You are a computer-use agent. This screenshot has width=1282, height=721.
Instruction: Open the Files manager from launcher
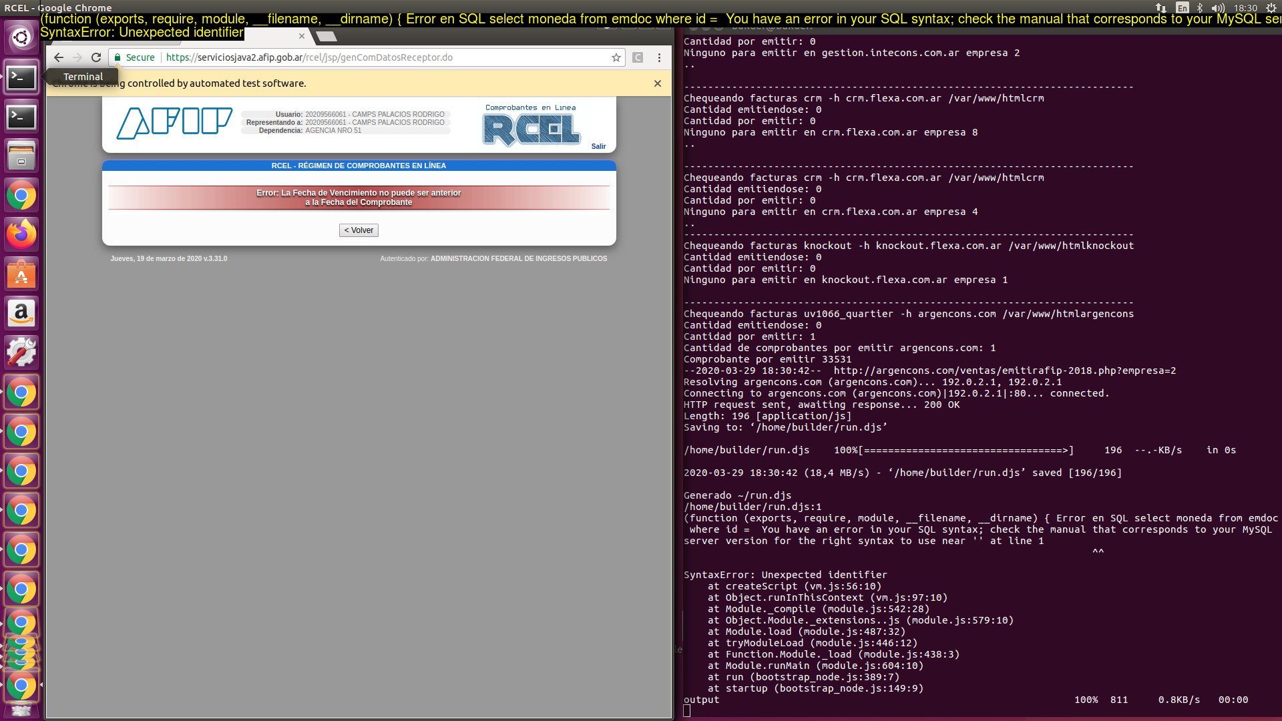[21, 156]
